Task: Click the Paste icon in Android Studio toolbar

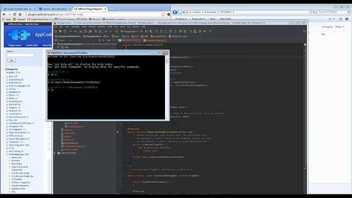Action: coord(90,31)
